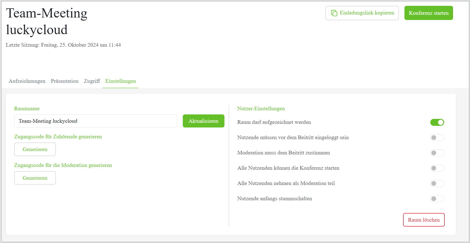Image resolution: width=470 pixels, height=243 pixels.
Task: Click the copy icon in Einladungslink kopieren
Action: pyautogui.click(x=334, y=13)
